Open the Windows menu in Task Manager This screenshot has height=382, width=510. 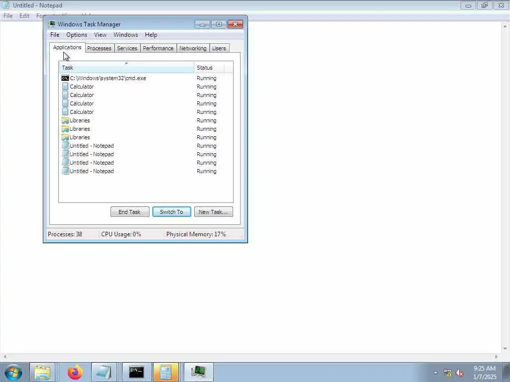(126, 35)
